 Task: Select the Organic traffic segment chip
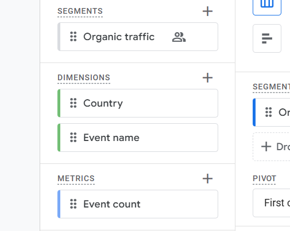pos(138,37)
